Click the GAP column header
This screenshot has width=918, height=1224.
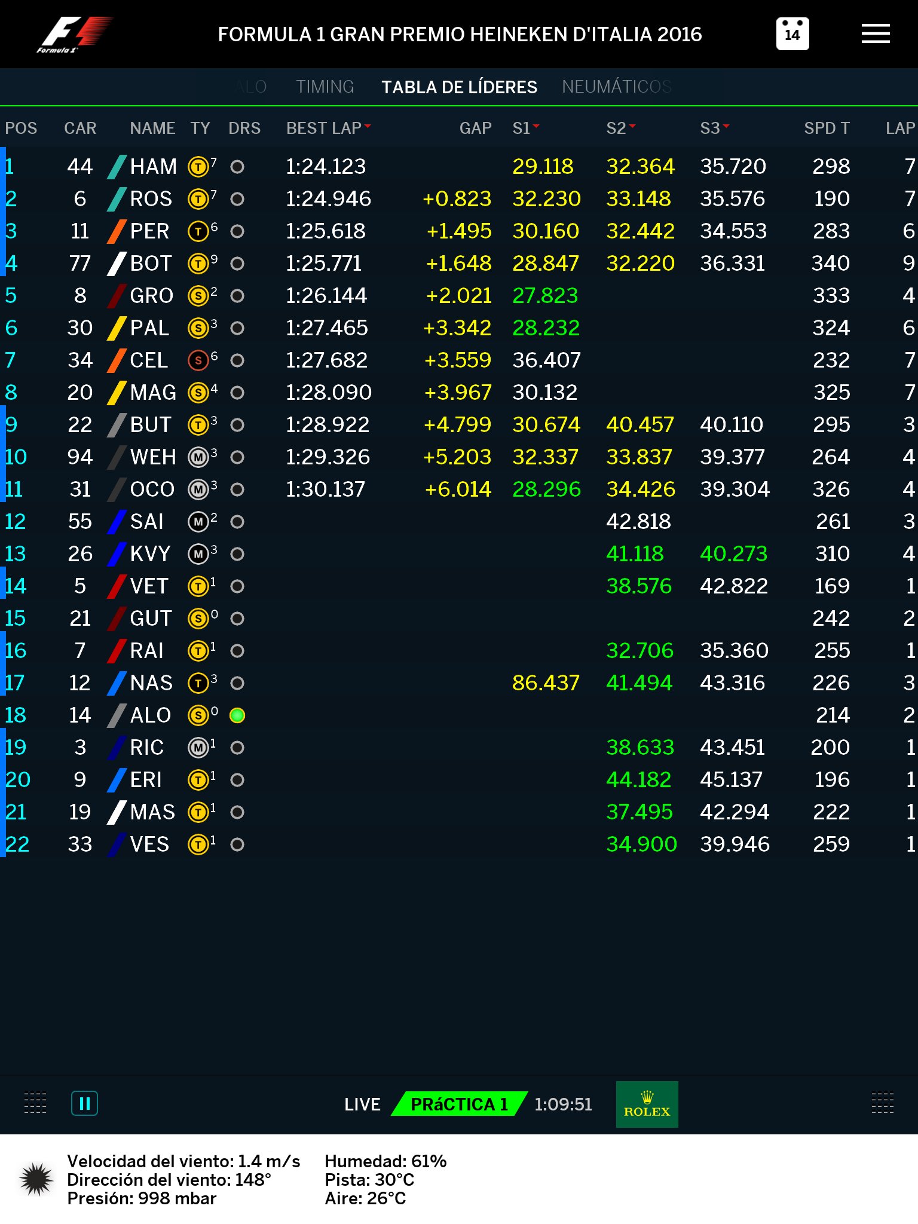tap(475, 128)
